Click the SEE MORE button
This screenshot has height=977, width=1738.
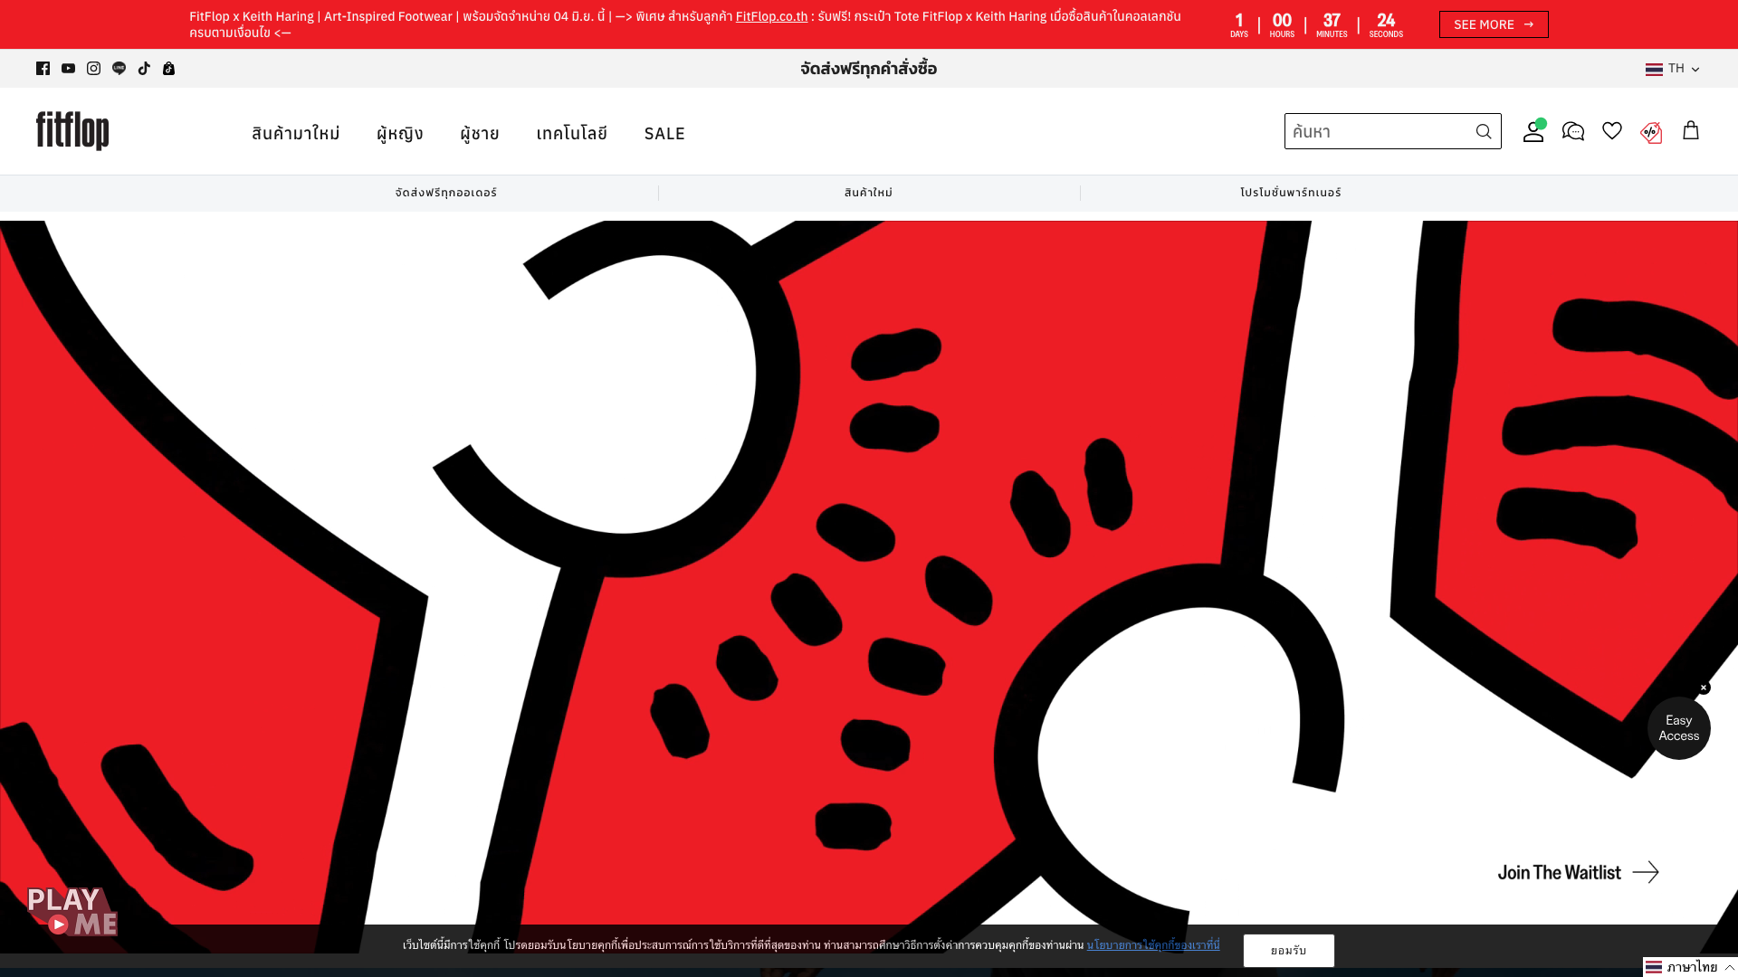1494,24
